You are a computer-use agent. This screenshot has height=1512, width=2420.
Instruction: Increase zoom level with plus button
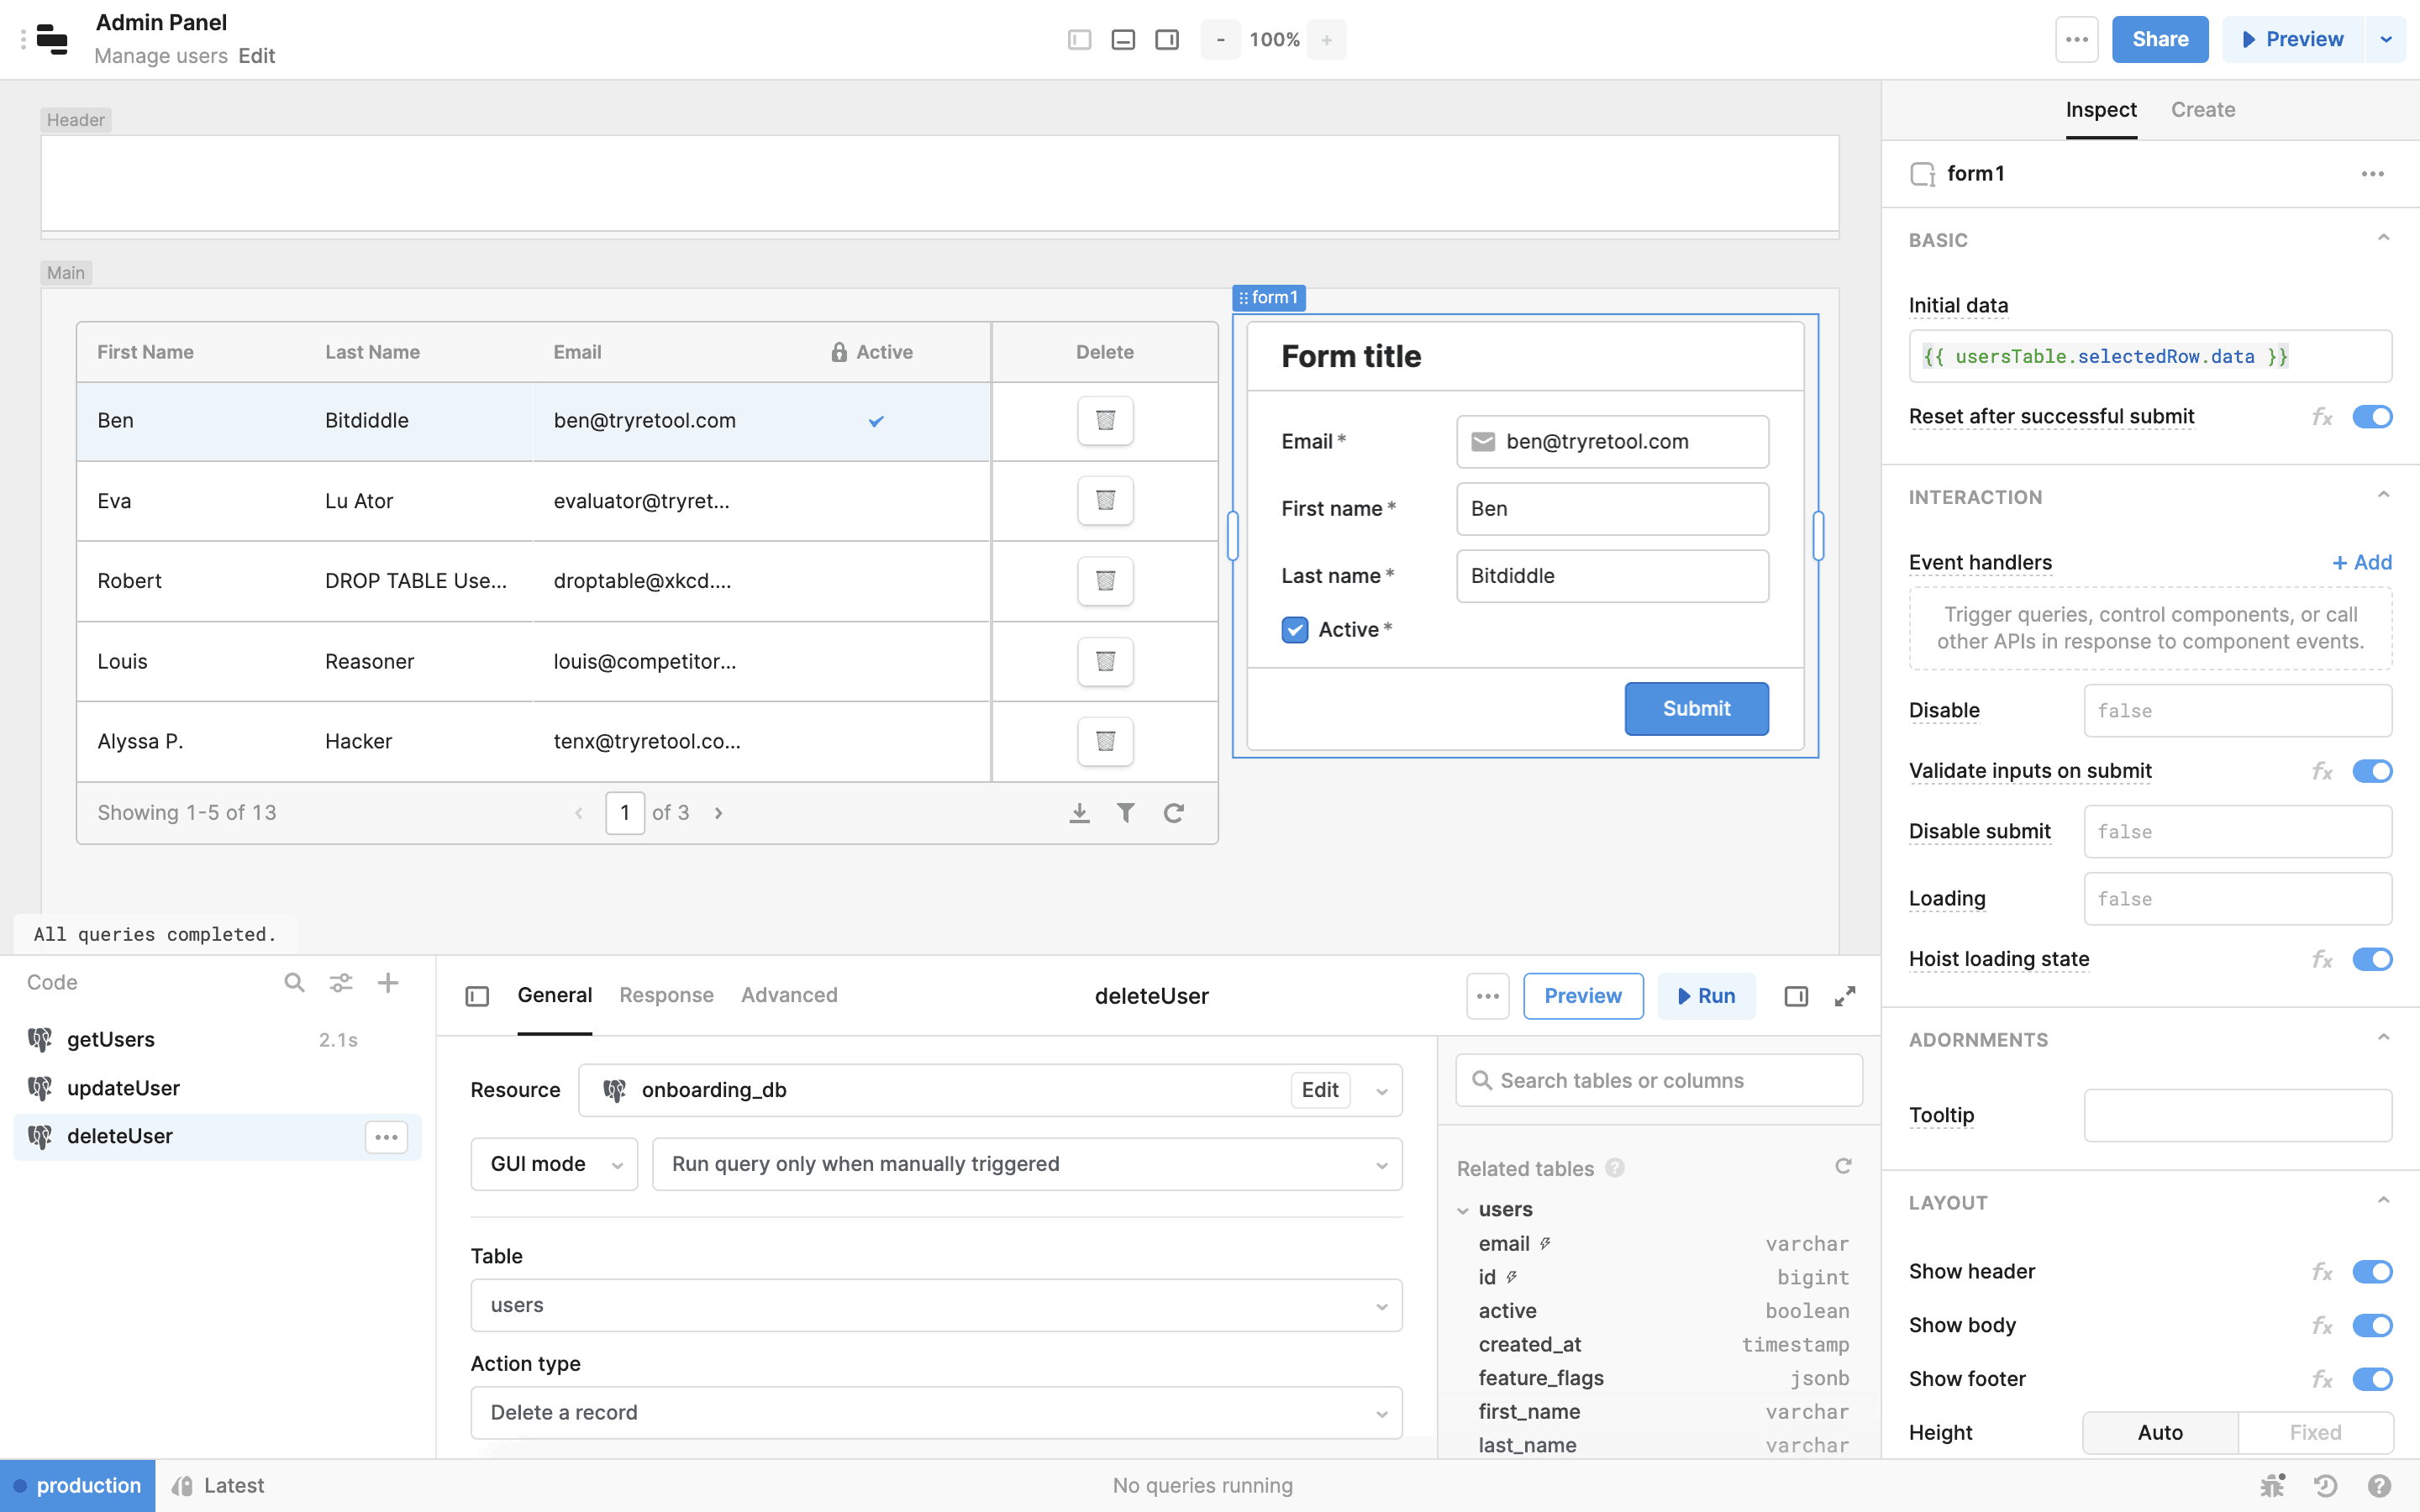(1326, 40)
